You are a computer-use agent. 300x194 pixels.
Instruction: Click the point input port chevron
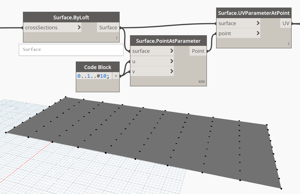(258, 34)
